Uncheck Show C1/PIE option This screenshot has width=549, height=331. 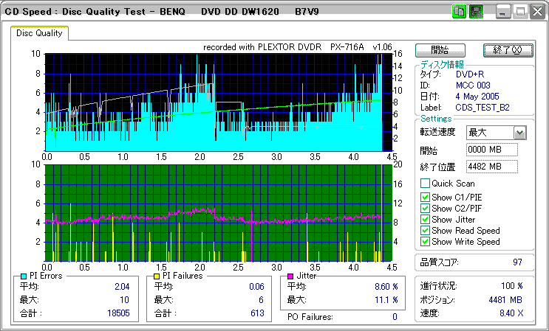(x=425, y=196)
